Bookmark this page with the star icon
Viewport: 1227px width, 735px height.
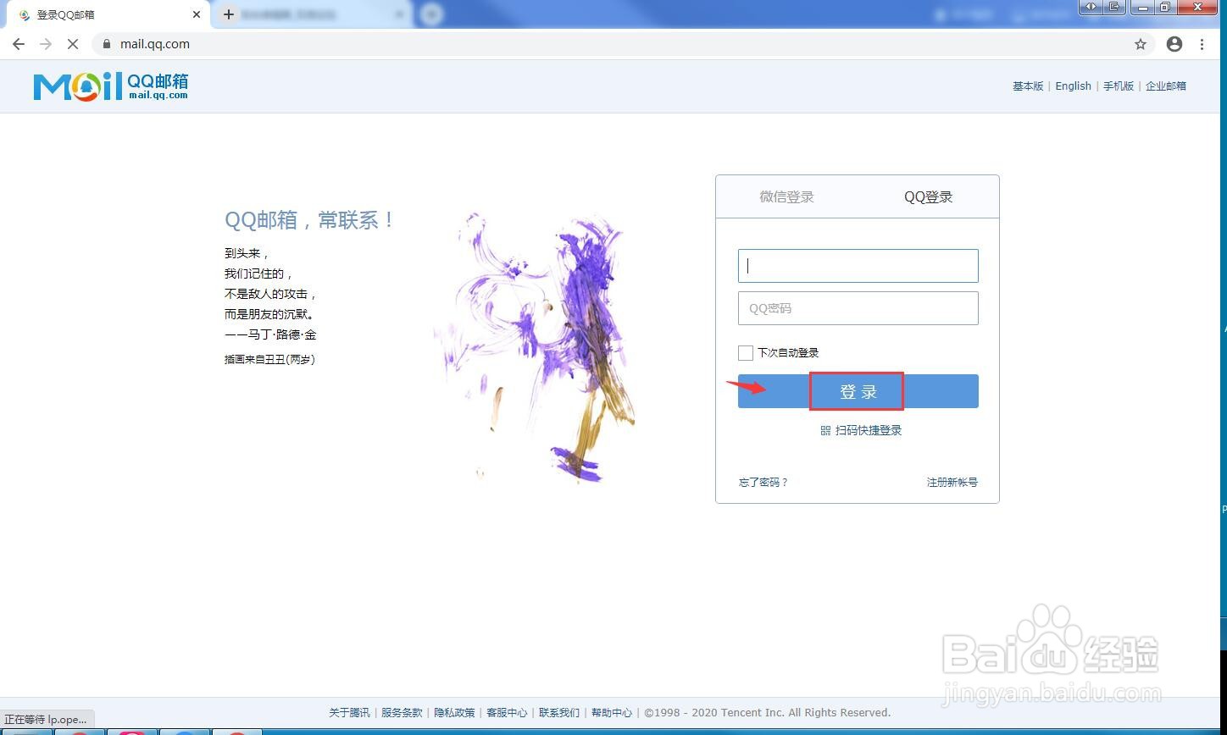click(1141, 44)
